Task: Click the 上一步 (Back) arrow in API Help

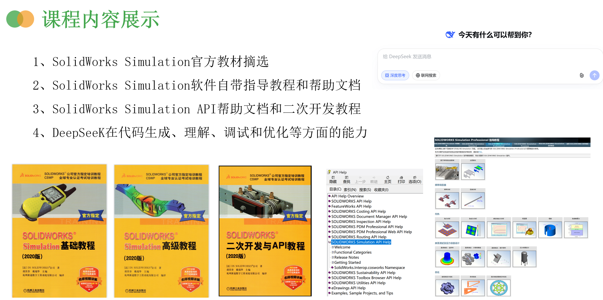Action: point(360,179)
